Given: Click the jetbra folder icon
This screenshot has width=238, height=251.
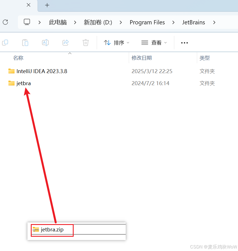Looking at the screenshot, I should pos(11,83).
